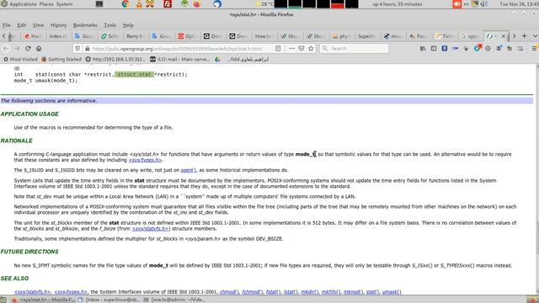Open the History menu
Viewport: 539px width, 303px height.
point(58,25)
